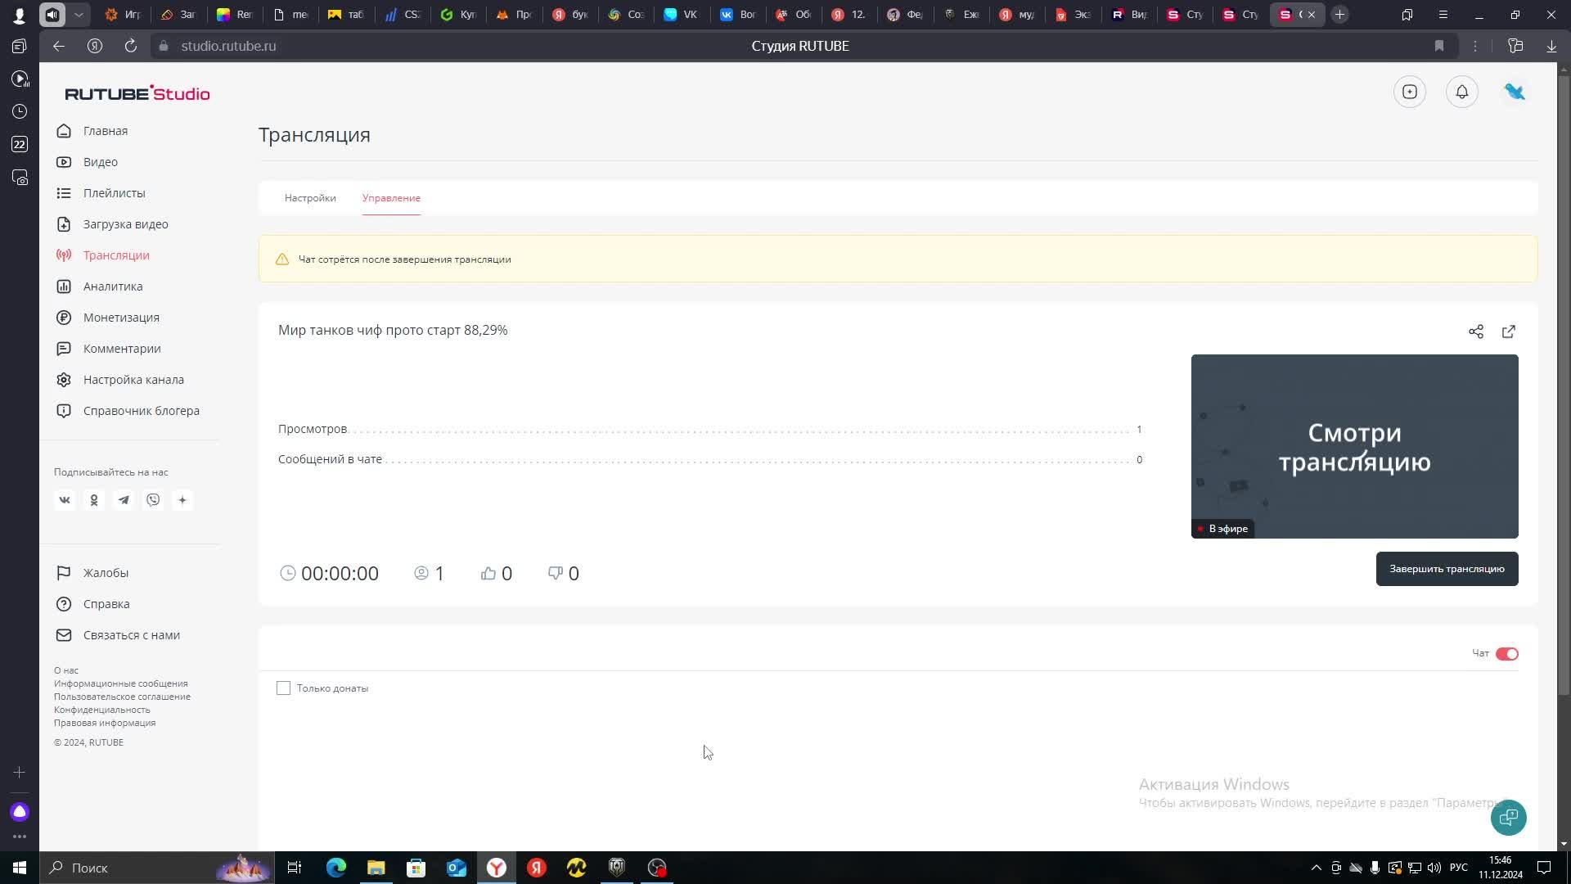Click the Настройка канала gear icon
This screenshot has width=1571, height=884.
coord(64,380)
